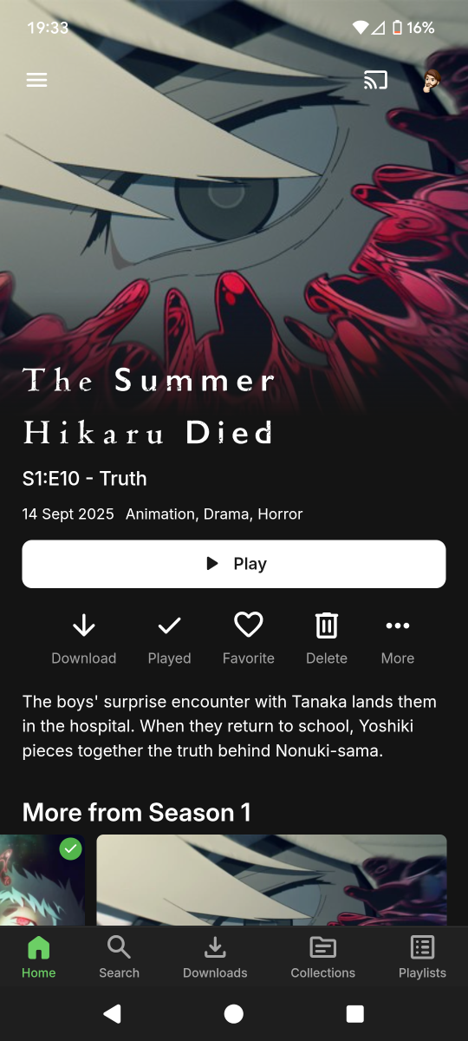Image resolution: width=468 pixels, height=1041 pixels.
Task: Go to the Search tab
Action: click(119, 958)
